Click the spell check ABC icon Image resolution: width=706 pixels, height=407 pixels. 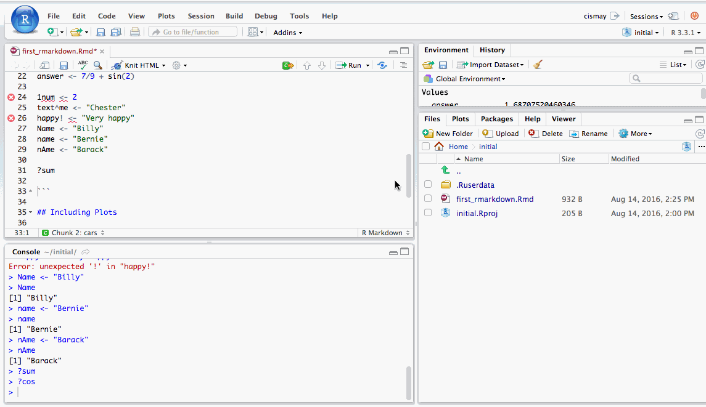pos(83,65)
